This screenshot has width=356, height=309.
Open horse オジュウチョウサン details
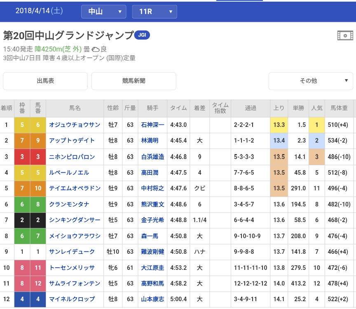75,125
